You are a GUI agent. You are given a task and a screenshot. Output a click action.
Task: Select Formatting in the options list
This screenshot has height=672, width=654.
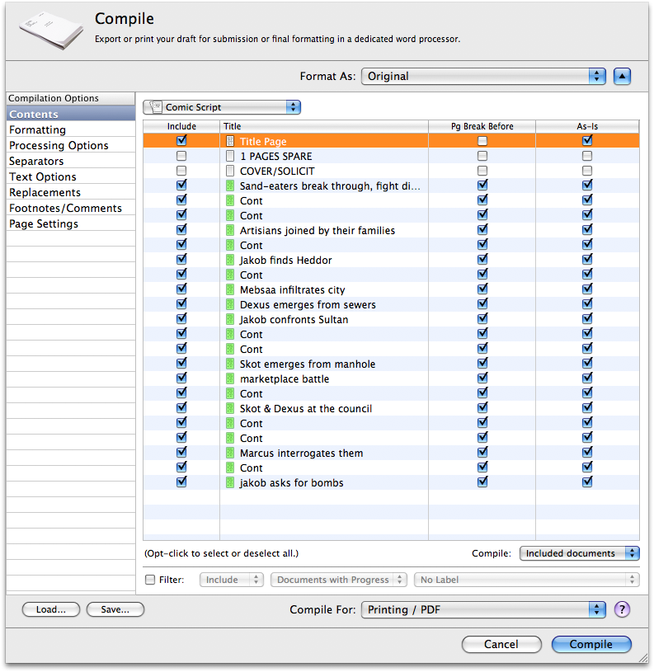coord(38,129)
